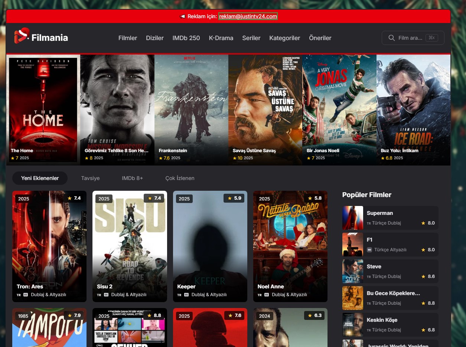Viewport: 466px width, 347px height.
Task: Open the Filmler menu item
Action: click(x=128, y=38)
